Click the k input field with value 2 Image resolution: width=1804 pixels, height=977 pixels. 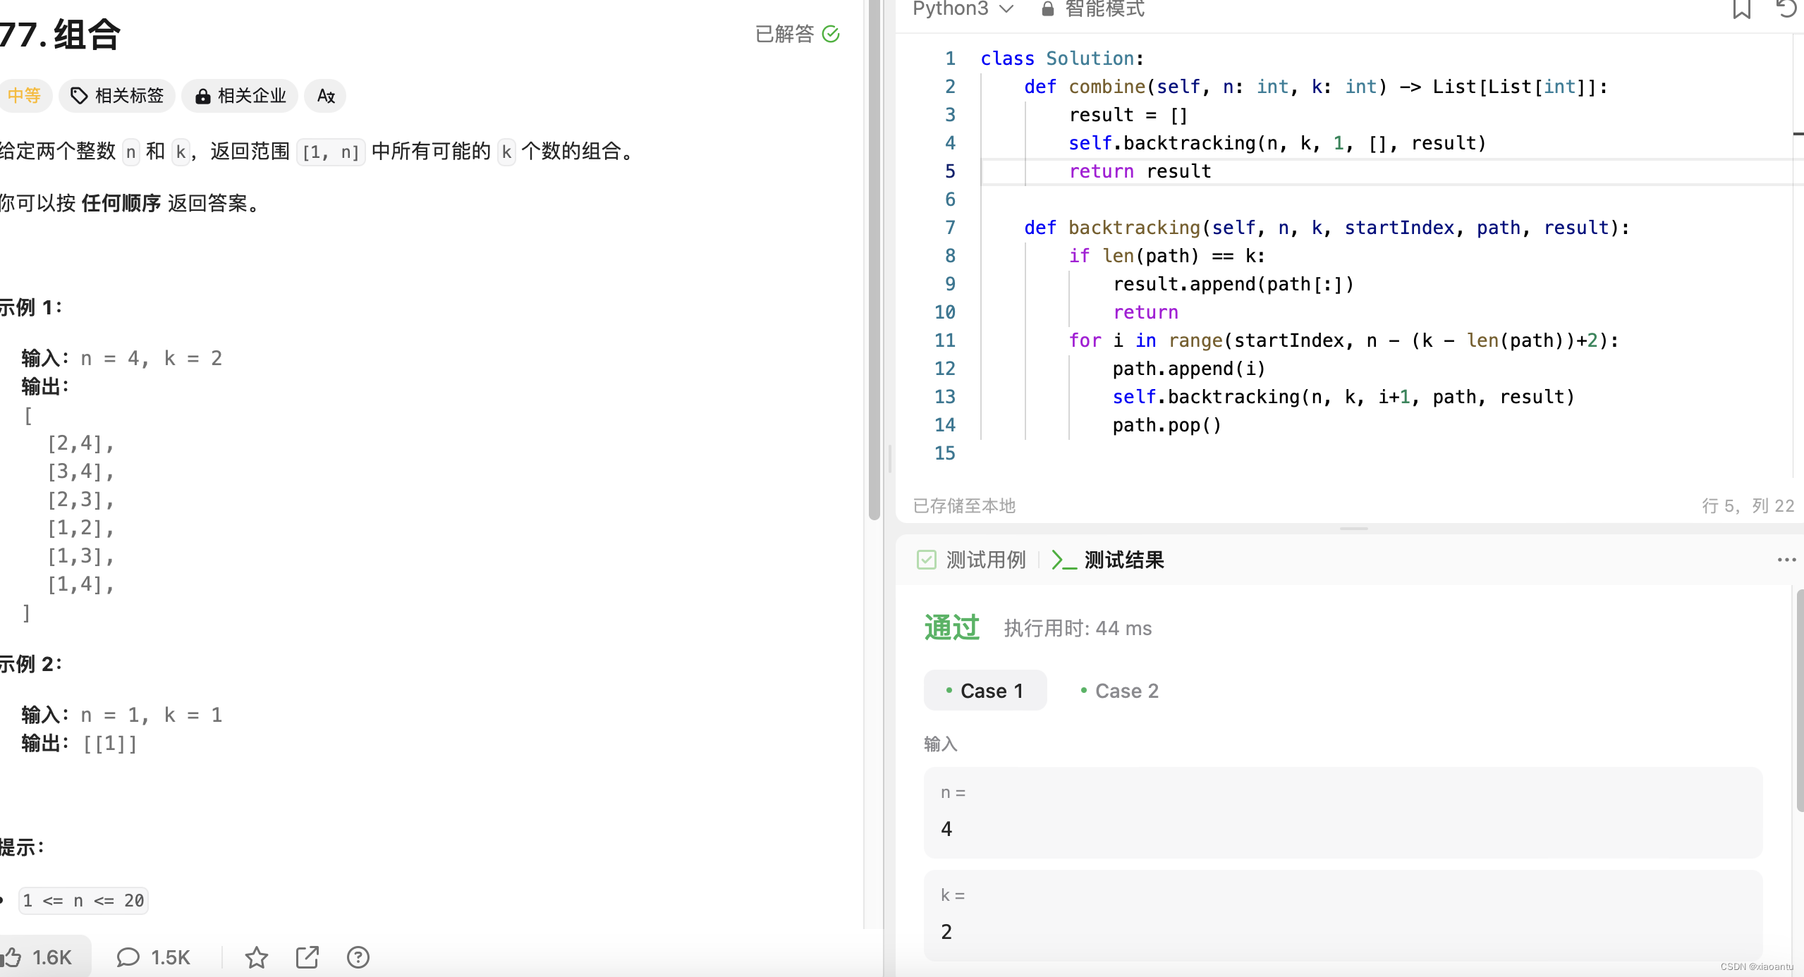coord(1343,915)
